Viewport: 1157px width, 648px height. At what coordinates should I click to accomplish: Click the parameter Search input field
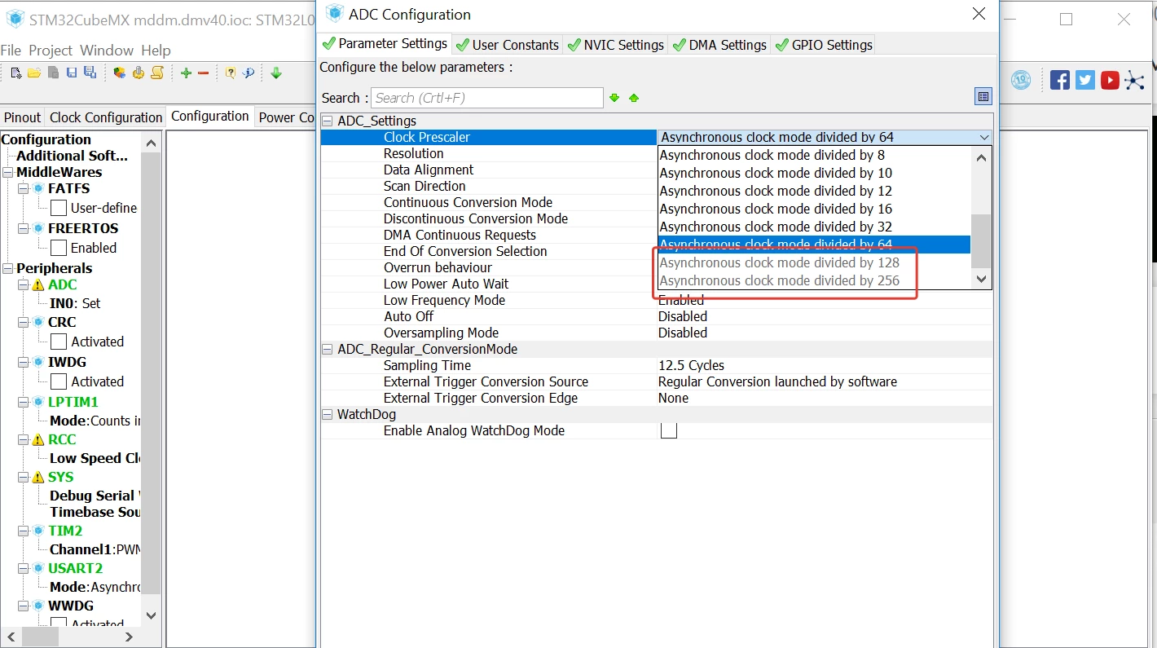click(x=486, y=98)
